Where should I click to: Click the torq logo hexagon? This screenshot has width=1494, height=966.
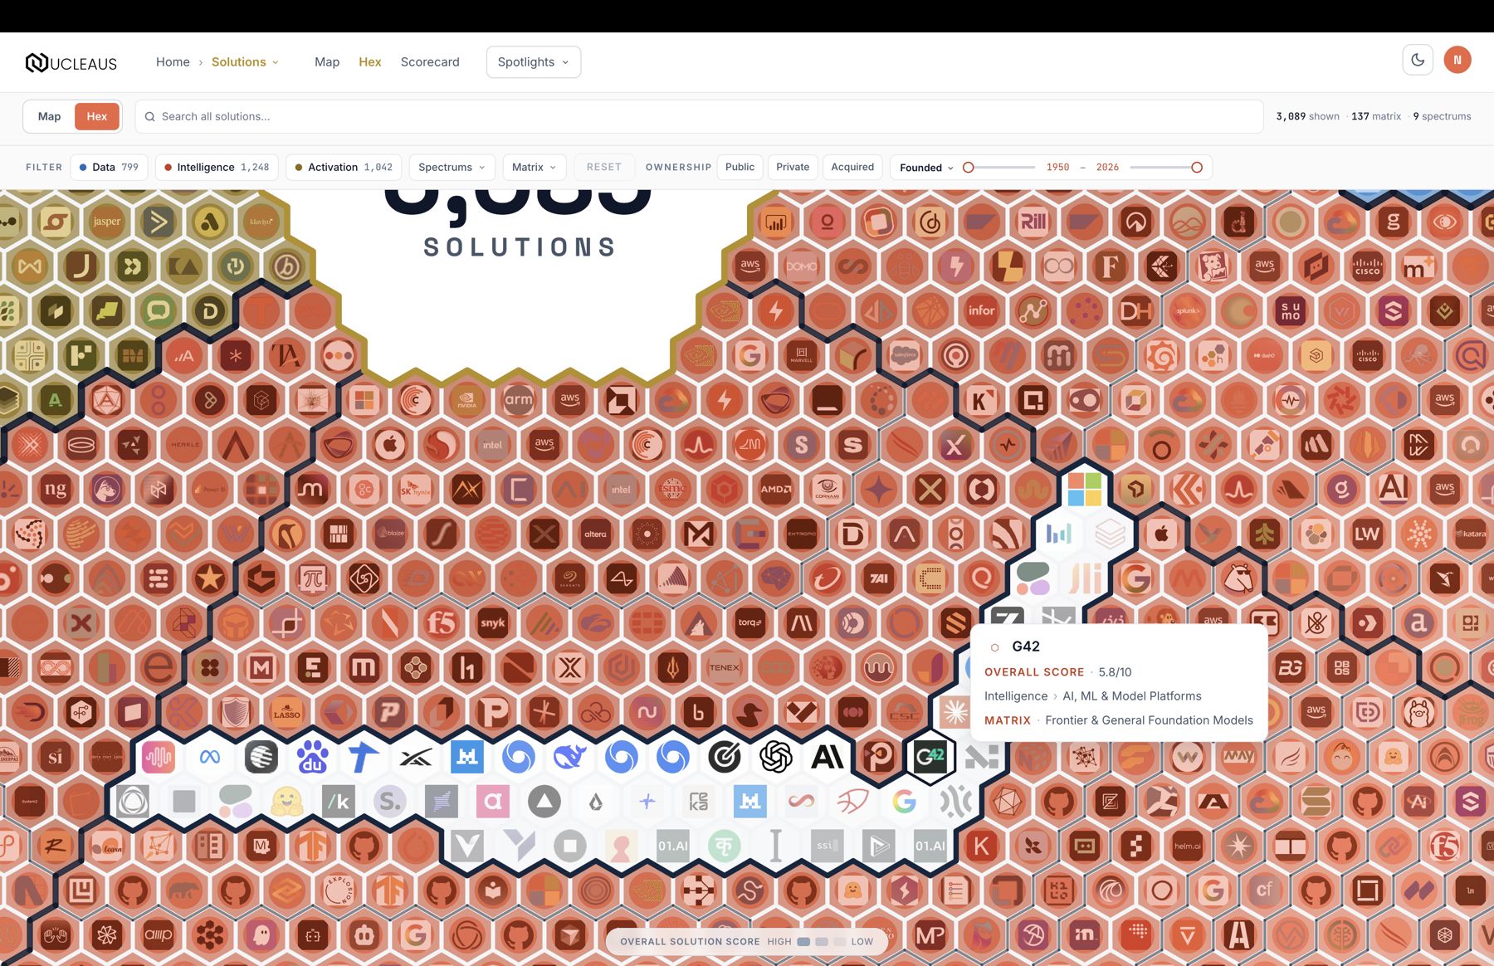tap(750, 623)
